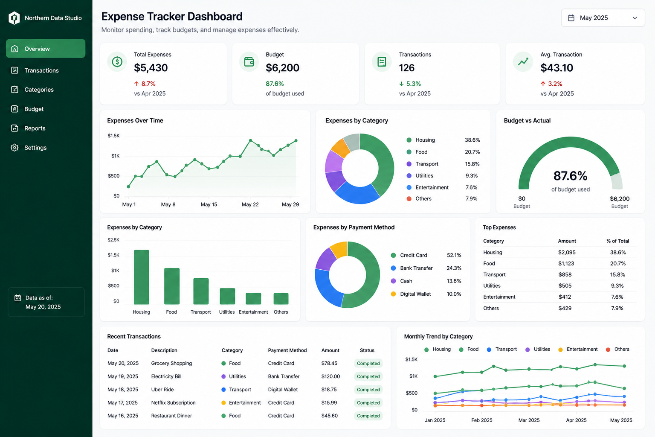Click the $858 Transport amount in Top Expenses
655x437 pixels.
coord(565,275)
